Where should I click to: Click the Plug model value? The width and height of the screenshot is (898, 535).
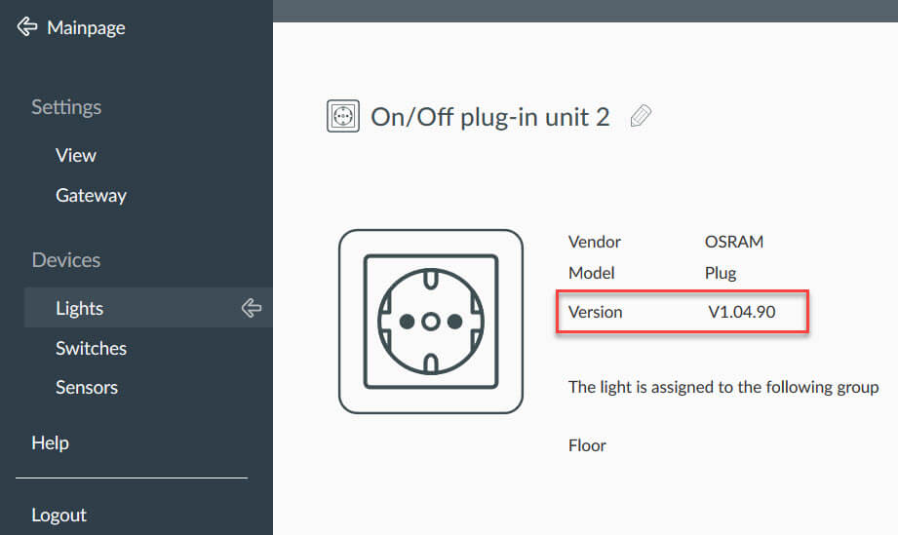click(x=721, y=273)
